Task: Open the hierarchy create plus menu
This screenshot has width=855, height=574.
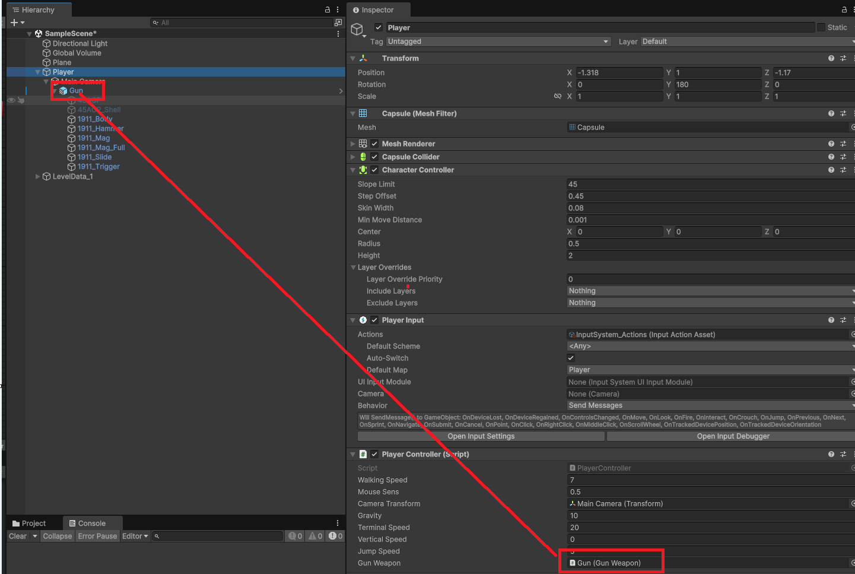Action: (x=17, y=23)
